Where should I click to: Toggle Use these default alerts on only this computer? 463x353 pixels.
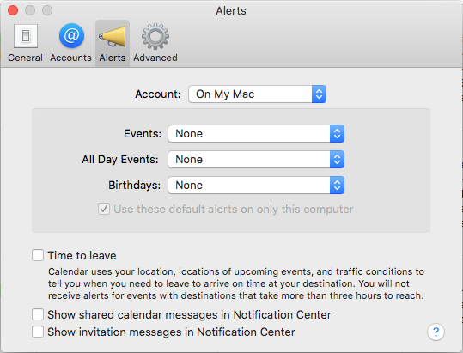tap(104, 209)
